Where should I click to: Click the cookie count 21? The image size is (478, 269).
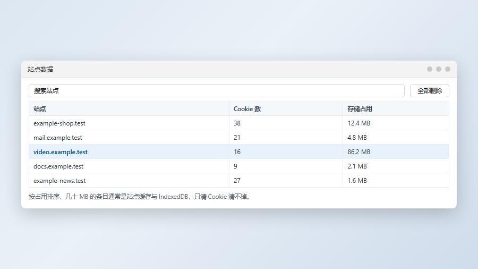(x=237, y=138)
